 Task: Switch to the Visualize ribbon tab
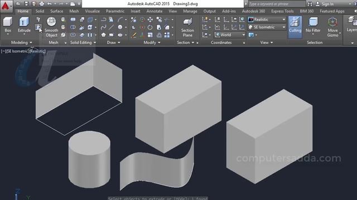coord(92,11)
